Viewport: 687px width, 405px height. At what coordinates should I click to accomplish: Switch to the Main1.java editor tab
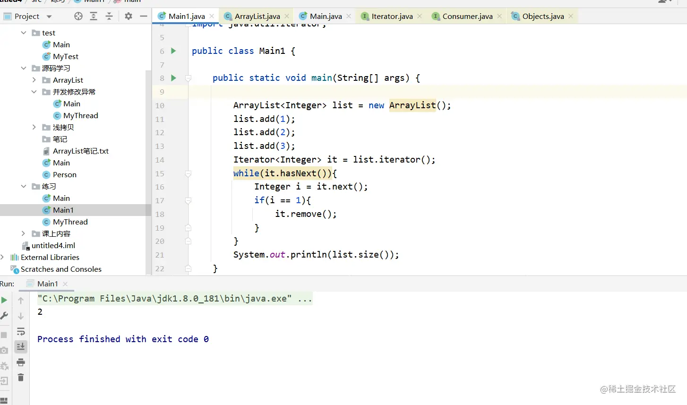tap(187, 16)
